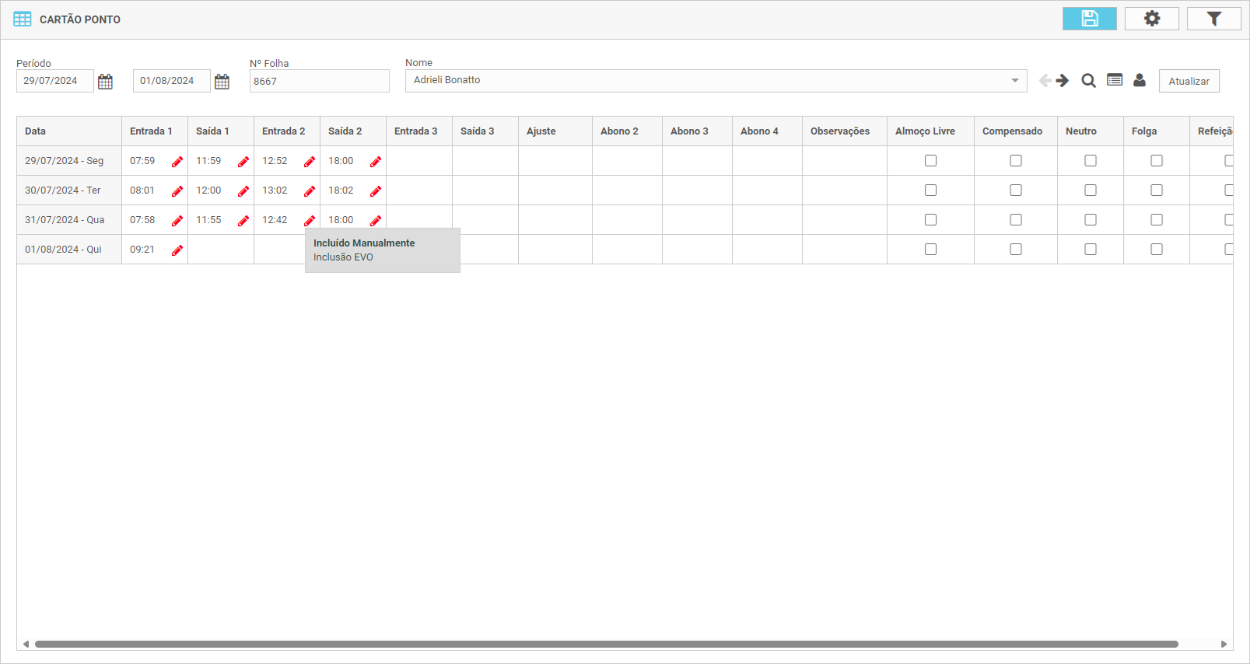Click the employee person icon

(x=1140, y=80)
